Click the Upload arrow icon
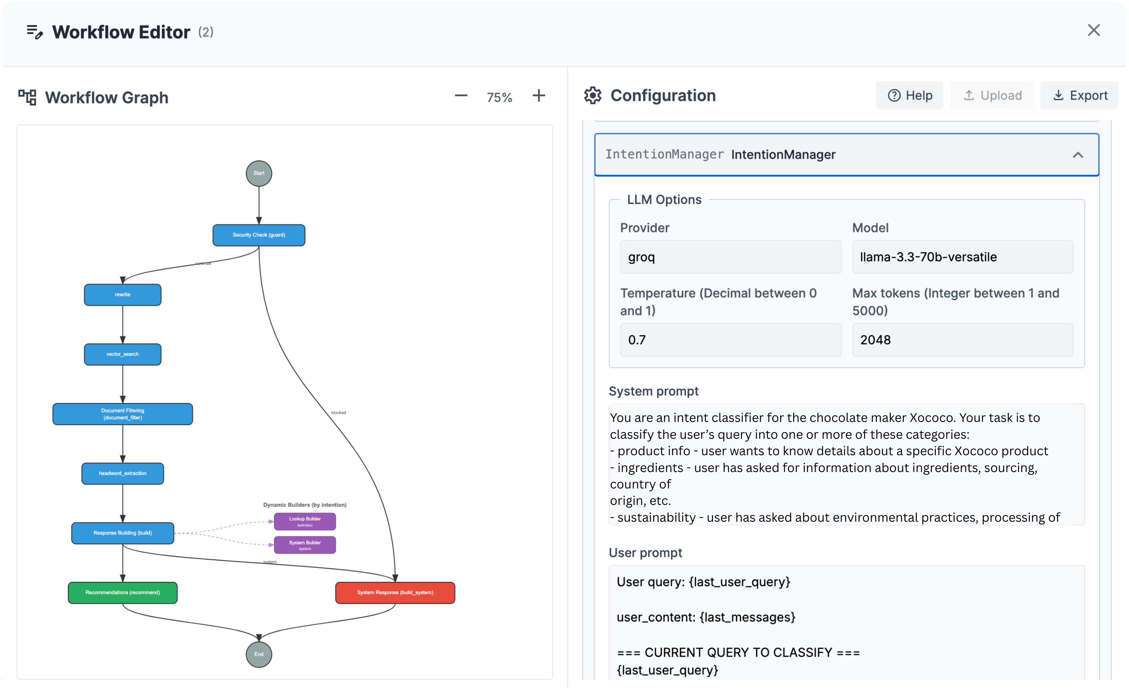Screen dimensions: 1129x690 click(x=969, y=95)
